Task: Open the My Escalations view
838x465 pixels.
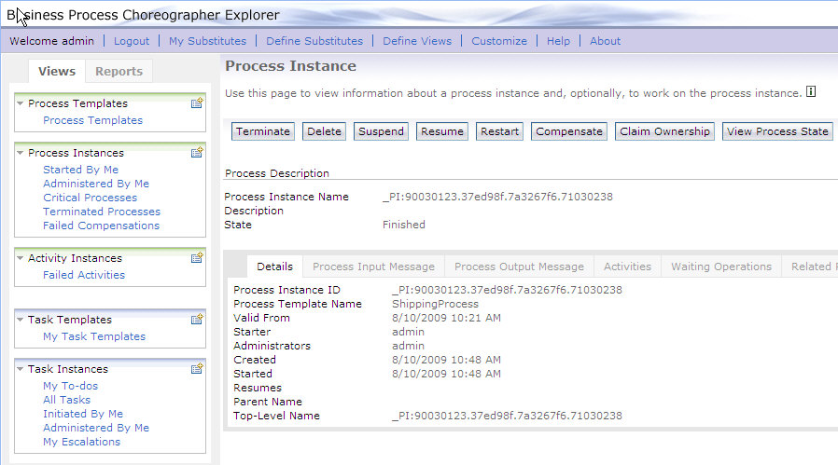Action: [82, 442]
